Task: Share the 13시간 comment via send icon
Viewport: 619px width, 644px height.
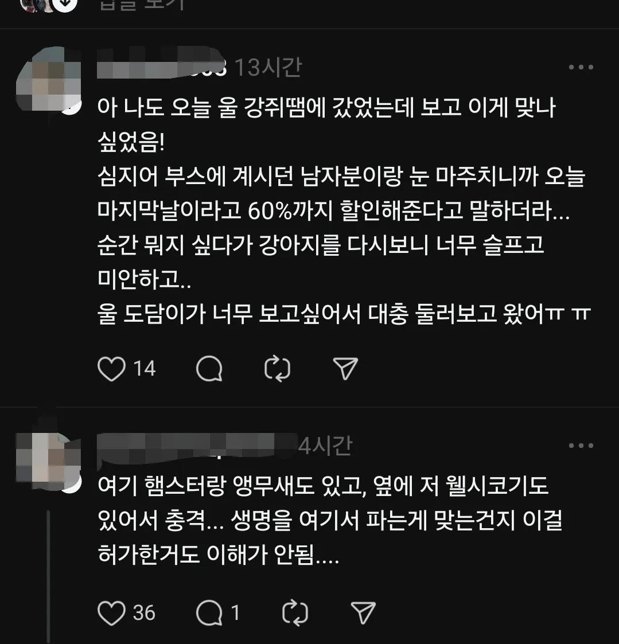Action: 345,368
